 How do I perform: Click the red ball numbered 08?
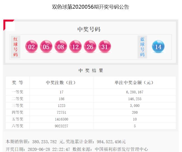point(61,47)
